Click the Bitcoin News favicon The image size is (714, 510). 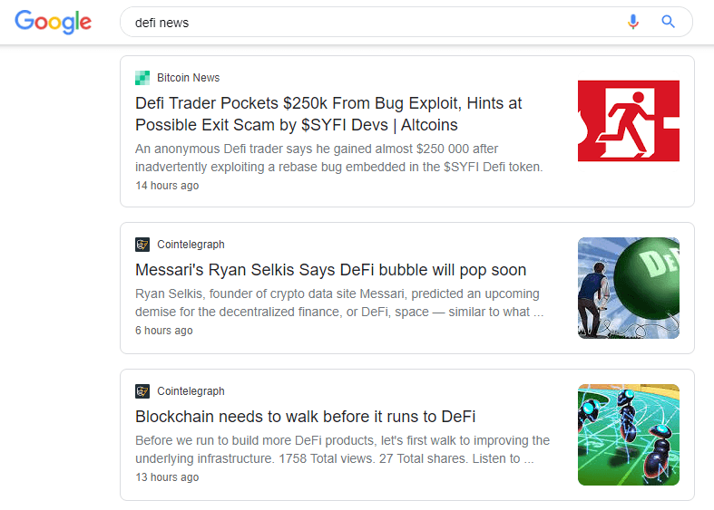[142, 78]
